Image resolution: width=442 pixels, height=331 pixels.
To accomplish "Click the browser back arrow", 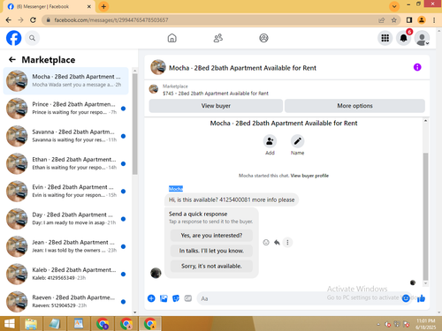I will (9, 20).
